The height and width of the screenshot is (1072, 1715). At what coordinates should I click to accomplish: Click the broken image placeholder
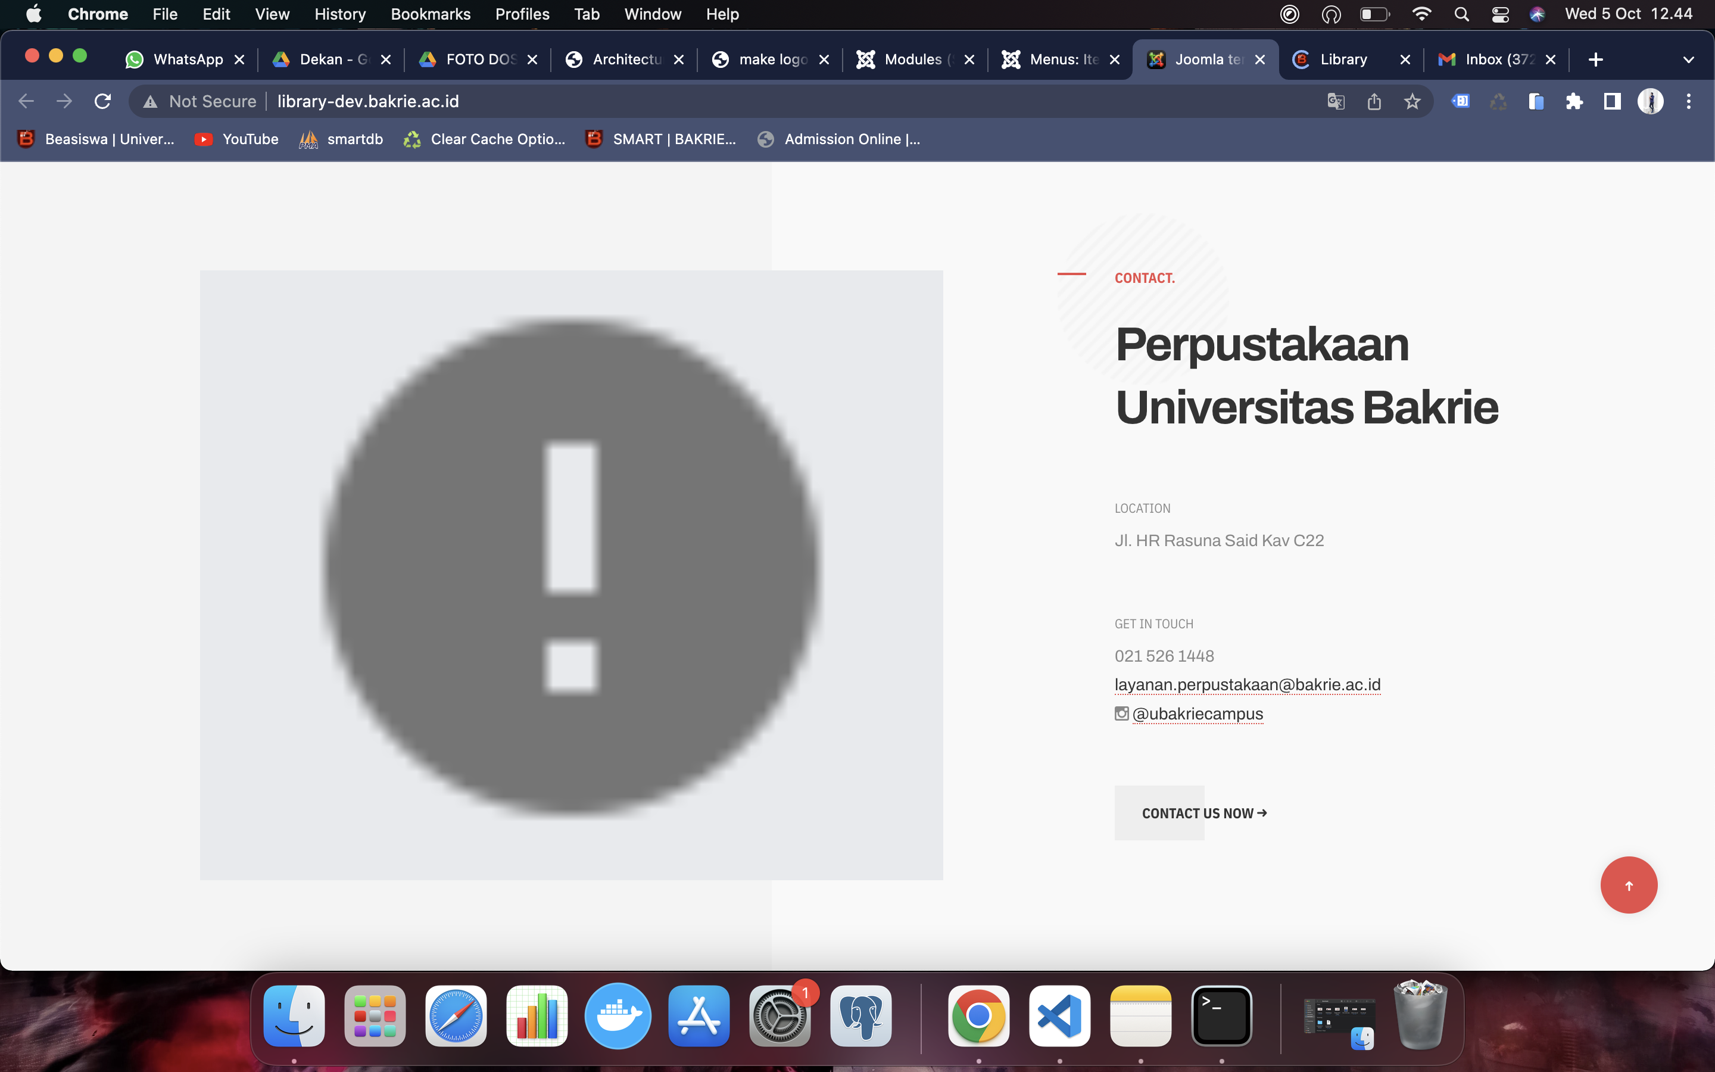(x=570, y=574)
